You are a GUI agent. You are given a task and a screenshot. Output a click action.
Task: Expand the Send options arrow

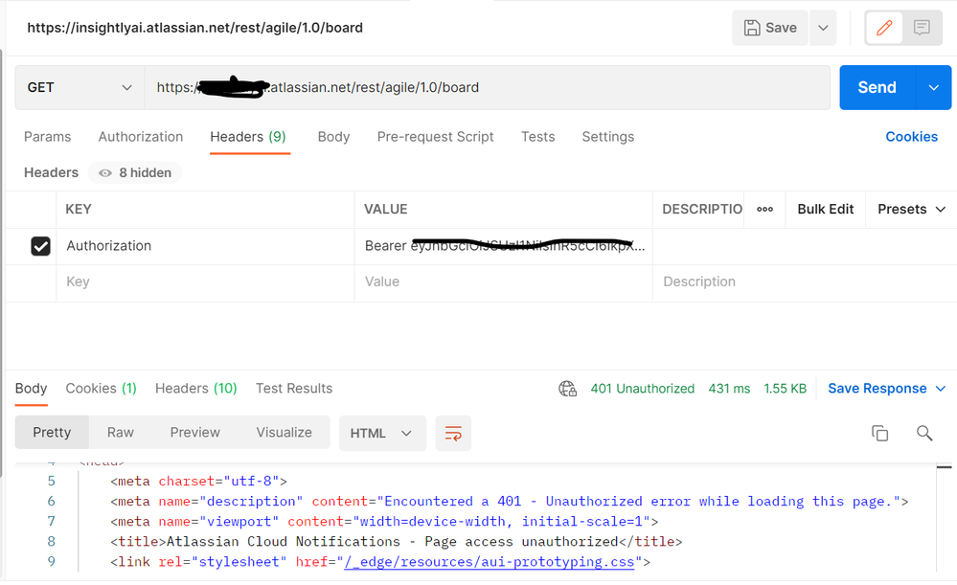[934, 88]
